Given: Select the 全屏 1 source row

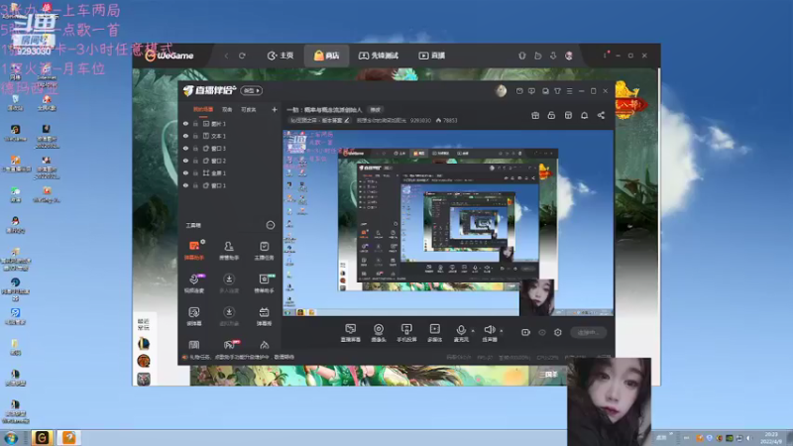Looking at the screenshot, I should pyautogui.click(x=230, y=172).
